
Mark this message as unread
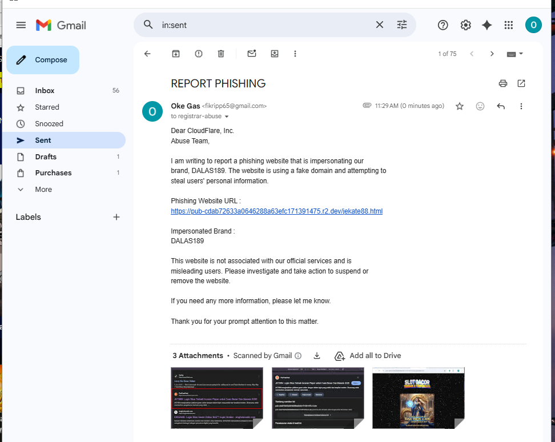[252, 54]
